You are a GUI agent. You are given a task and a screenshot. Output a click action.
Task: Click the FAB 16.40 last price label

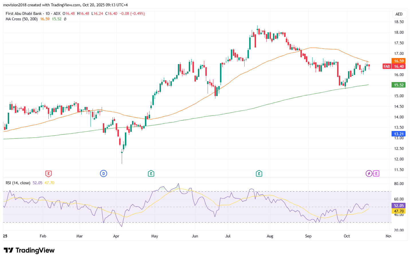(394, 66)
